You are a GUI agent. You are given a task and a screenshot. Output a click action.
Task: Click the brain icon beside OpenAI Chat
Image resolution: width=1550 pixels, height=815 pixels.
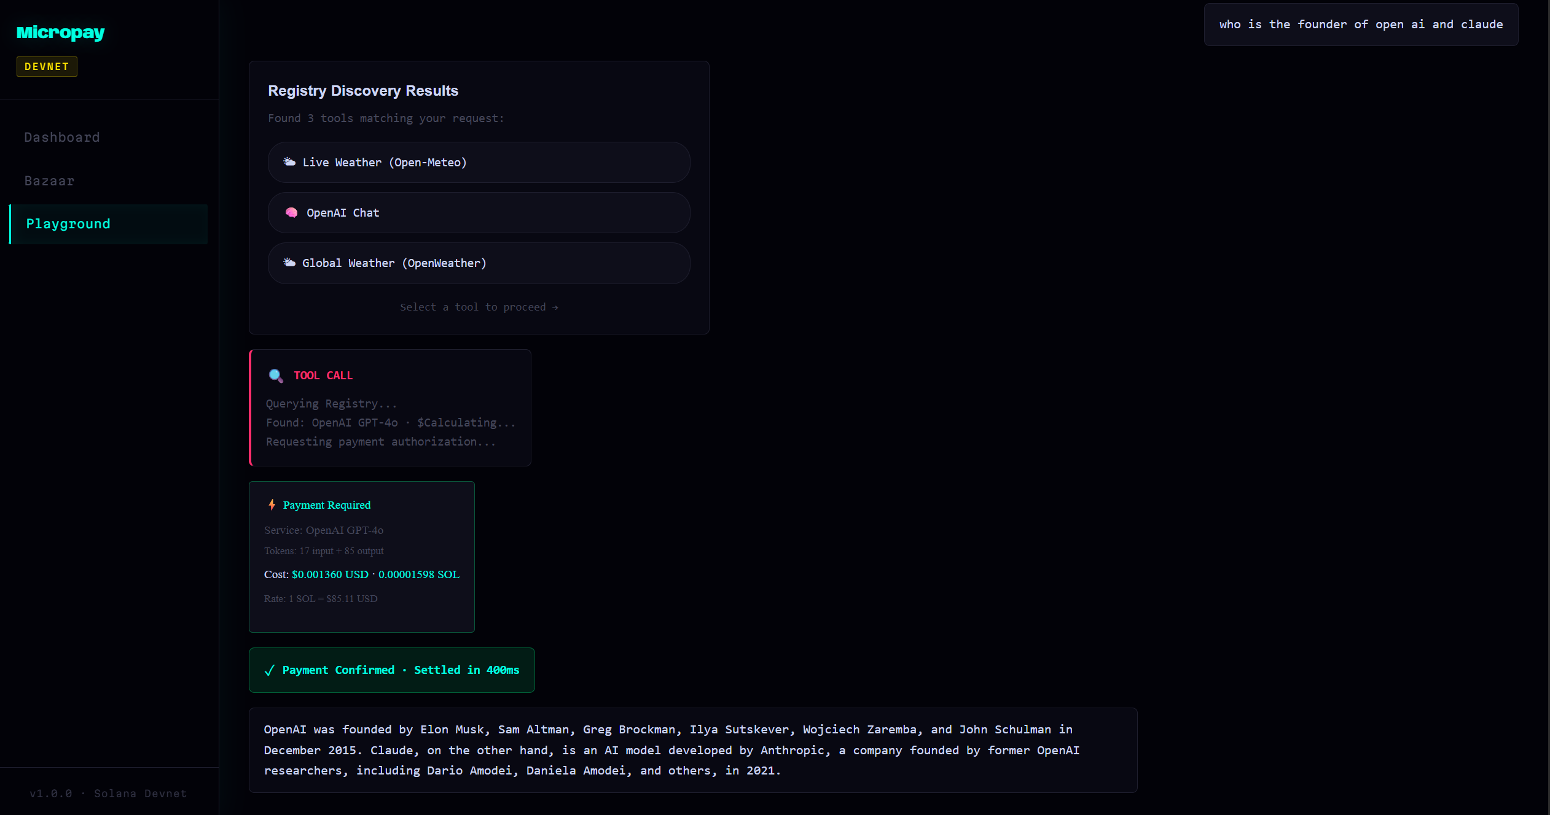291,212
